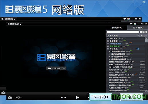The image size is (148, 104).
Task: Click the stop button in the player
Action: tap(62, 97)
